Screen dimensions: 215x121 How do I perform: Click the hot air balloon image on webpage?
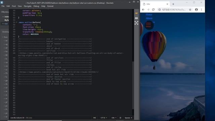(x=154, y=50)
